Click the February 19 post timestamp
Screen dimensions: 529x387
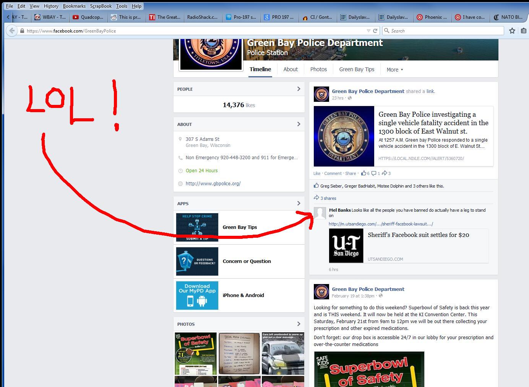point(353,296)
